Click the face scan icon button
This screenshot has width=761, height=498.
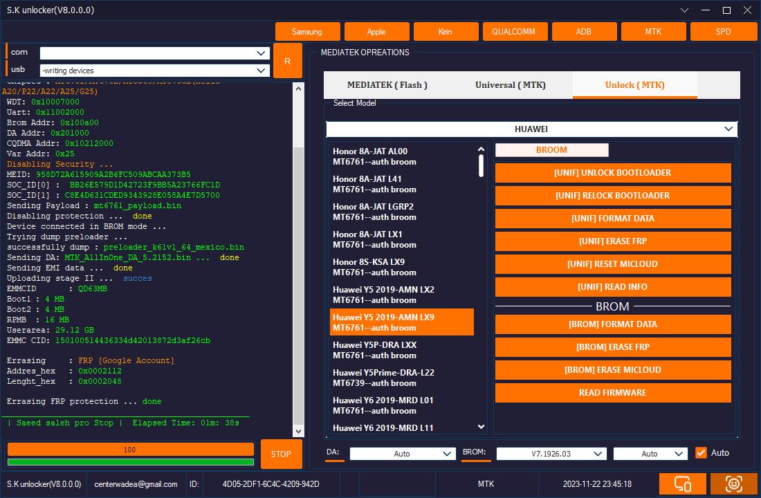733,484
